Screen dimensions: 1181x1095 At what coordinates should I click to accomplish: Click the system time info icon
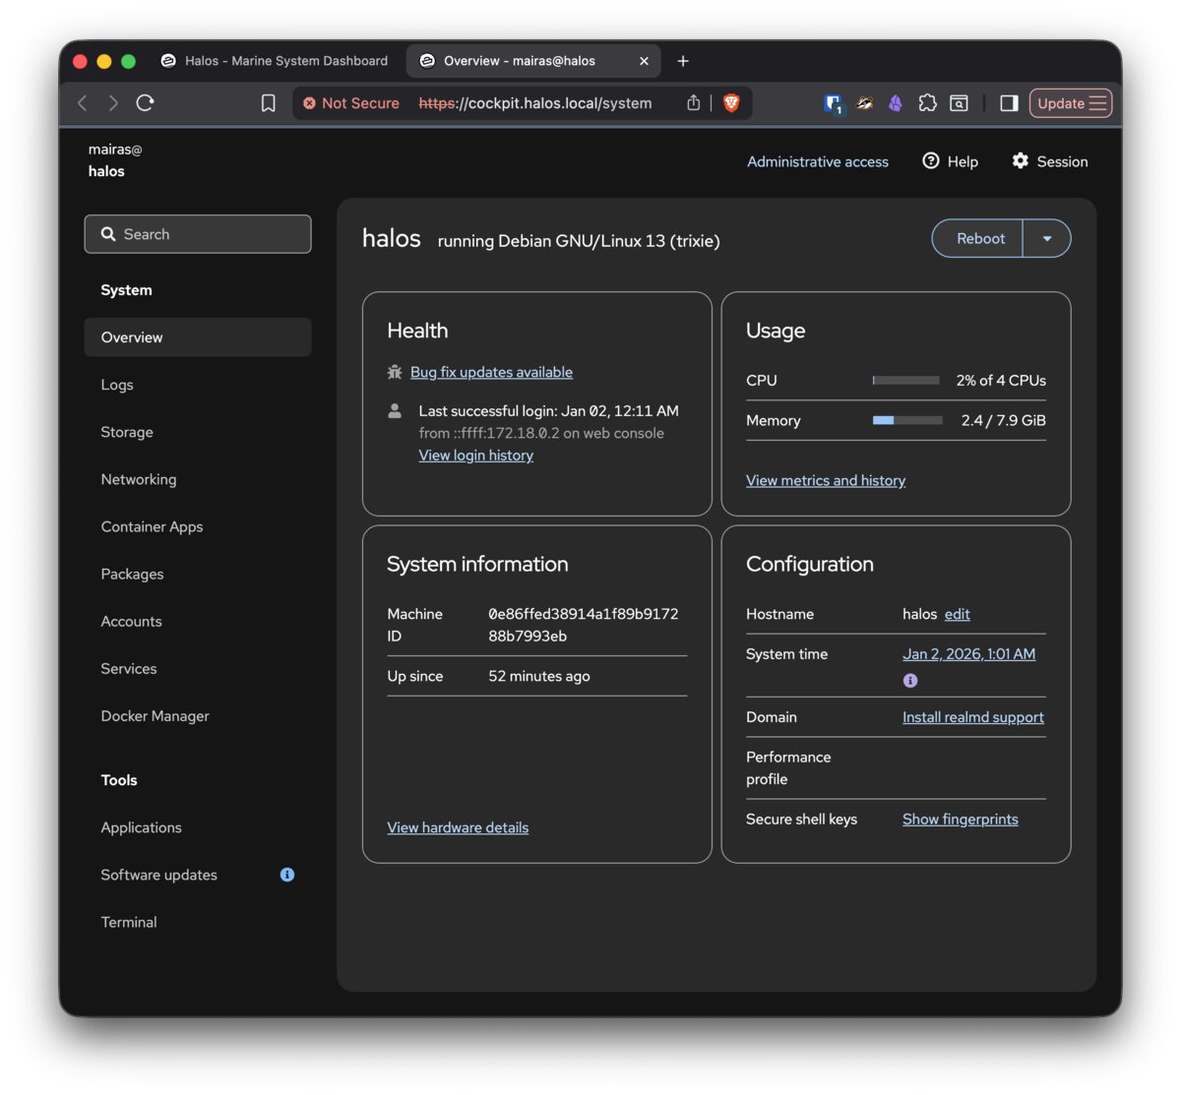(x=910, y=681)
